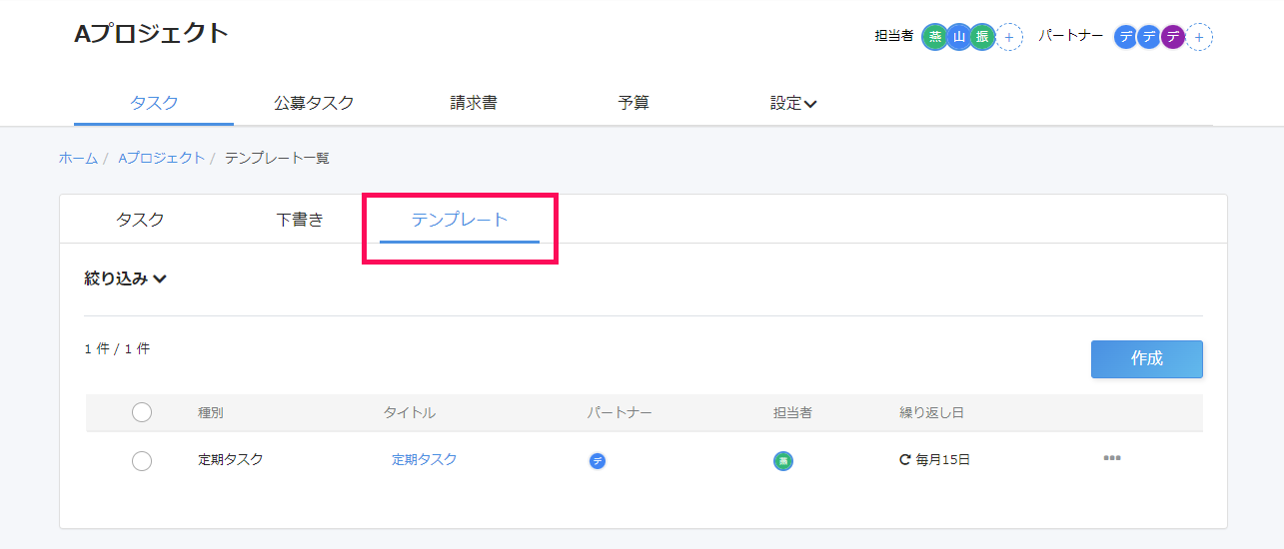1284x549 pixels.
Task: Click the 繰り返し日 column header
Action: pyautogui.click(x=931, y=412)
